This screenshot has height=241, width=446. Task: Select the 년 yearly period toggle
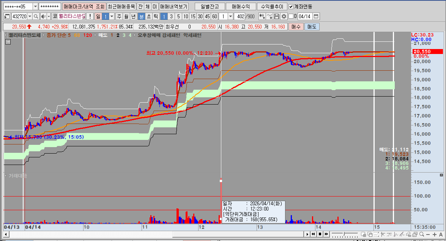coord(133,16)
